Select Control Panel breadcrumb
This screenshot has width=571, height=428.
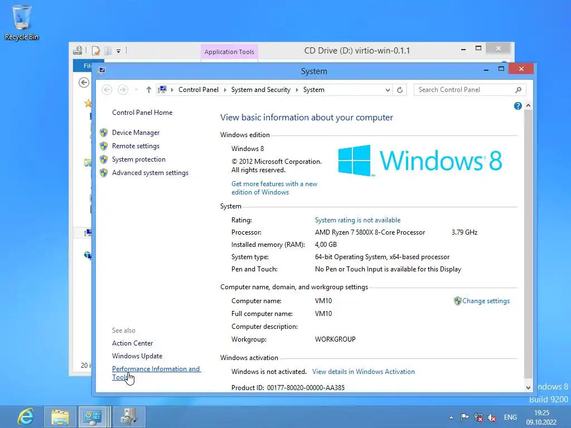(199, 90)
